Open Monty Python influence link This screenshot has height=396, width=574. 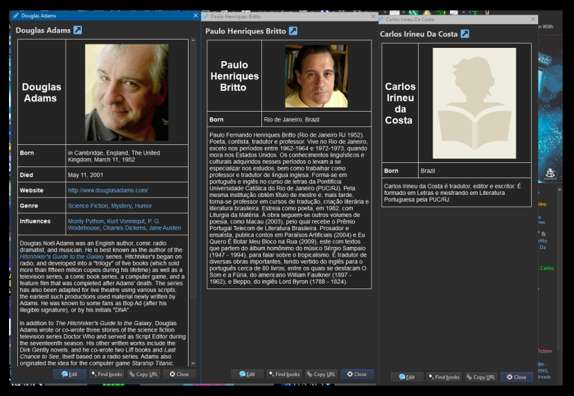point(86,221)
